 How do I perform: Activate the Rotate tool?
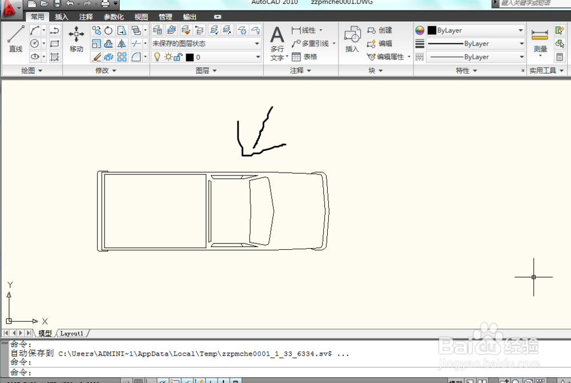tap(108, 30)
